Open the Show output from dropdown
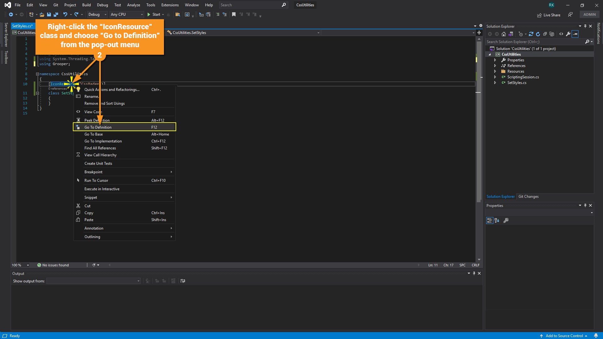Screen dimensions: 603x339 point(94,281)
